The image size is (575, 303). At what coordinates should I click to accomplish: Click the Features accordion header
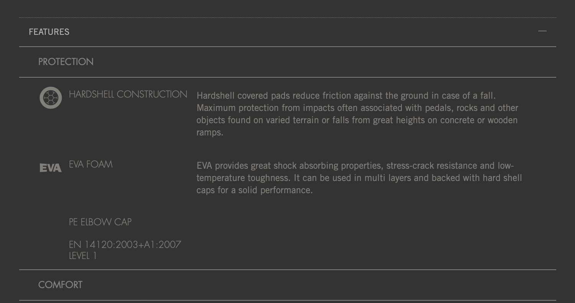point(287,32)
